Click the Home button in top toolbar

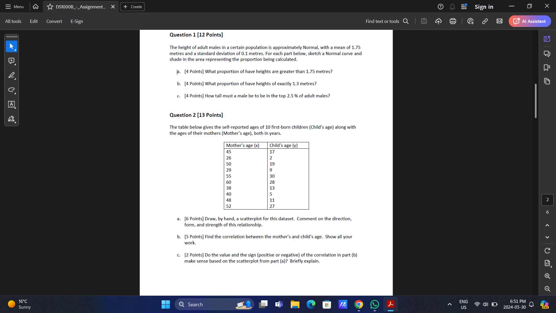pyautogui.click(x=35, y=6)
